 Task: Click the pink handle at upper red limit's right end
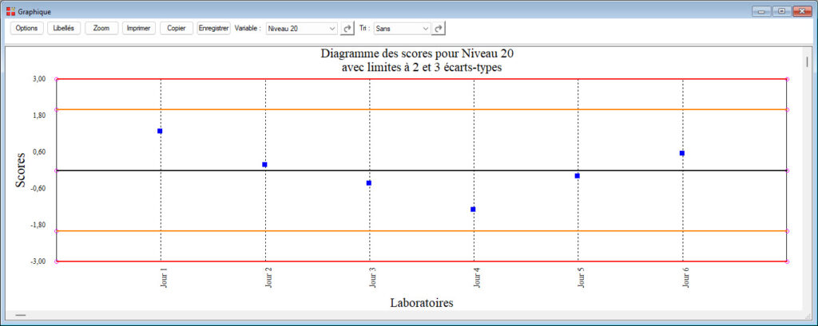pos(788,79)
